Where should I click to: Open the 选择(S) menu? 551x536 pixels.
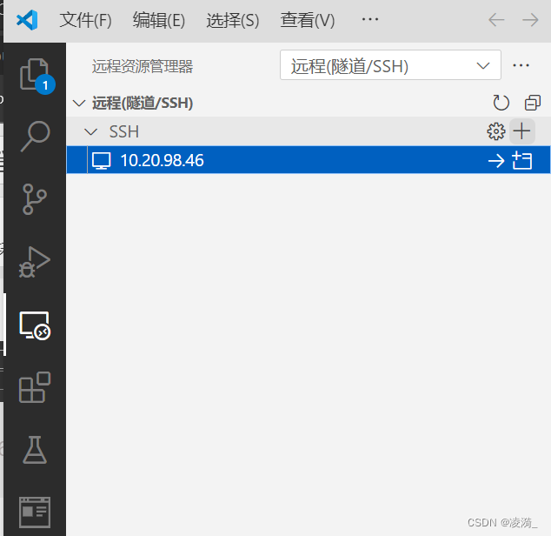[x=233, y=20]
